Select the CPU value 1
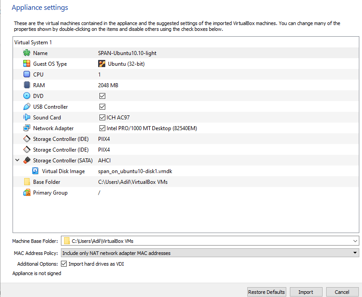Image resolution: width=362 pixels, height=297 pixels. [x=99, y=74]
